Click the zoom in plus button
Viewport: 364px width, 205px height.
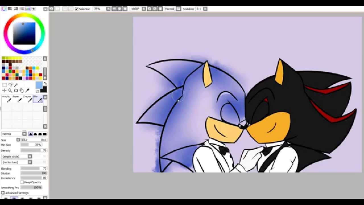click(119, 9)
